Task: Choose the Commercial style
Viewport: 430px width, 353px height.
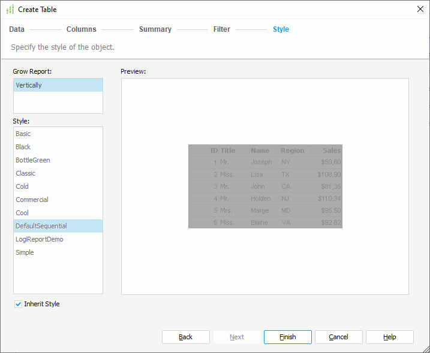Action: pos(58,200)
